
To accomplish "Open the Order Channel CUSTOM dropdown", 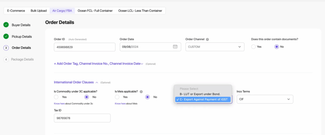I will [215, 47].
